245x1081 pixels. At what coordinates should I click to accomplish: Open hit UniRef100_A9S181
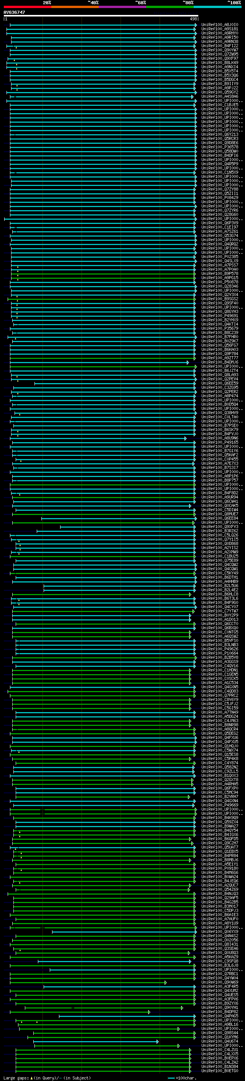coord(220,29)
